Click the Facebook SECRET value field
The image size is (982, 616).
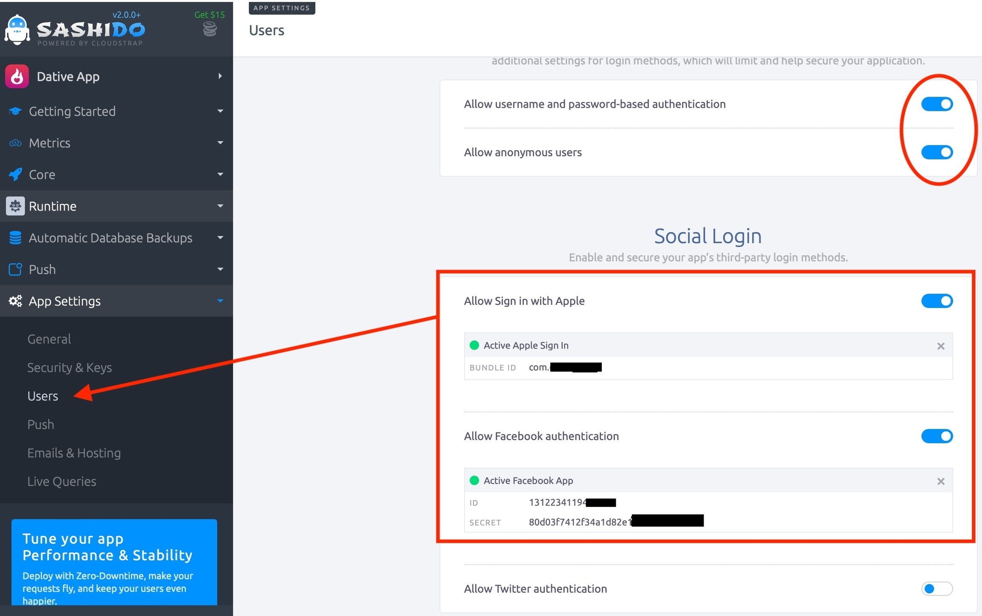click(x=580, y=522)
